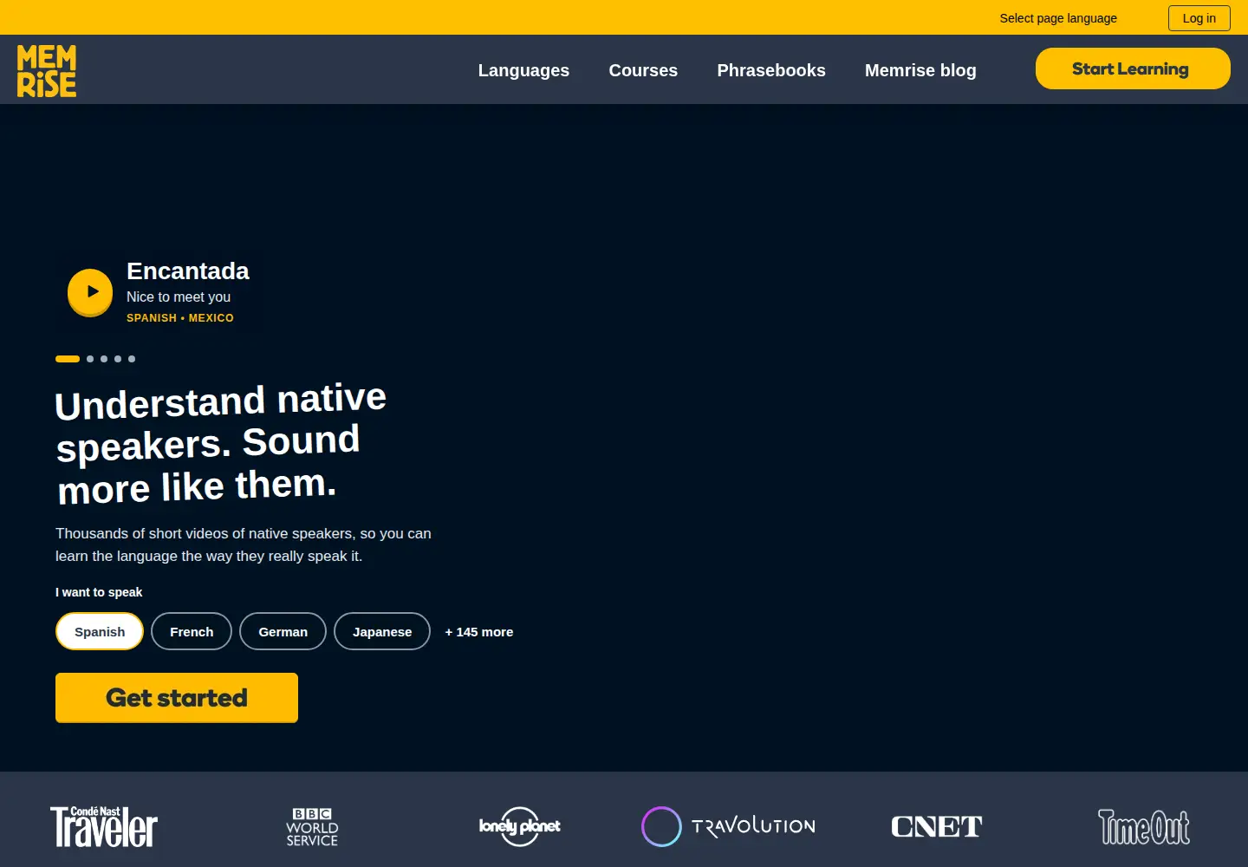
Task: Go to the fifth carousel slide dot
Action: click(132, 359)
